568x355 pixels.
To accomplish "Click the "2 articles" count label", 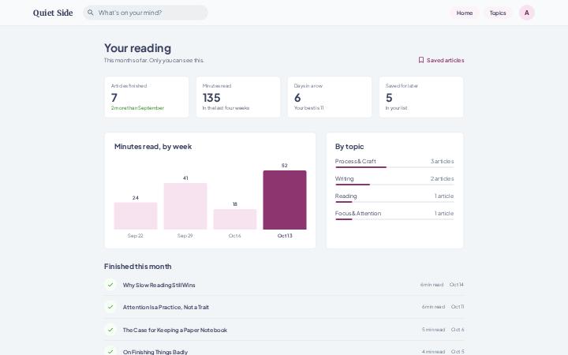I will [442, 178].
